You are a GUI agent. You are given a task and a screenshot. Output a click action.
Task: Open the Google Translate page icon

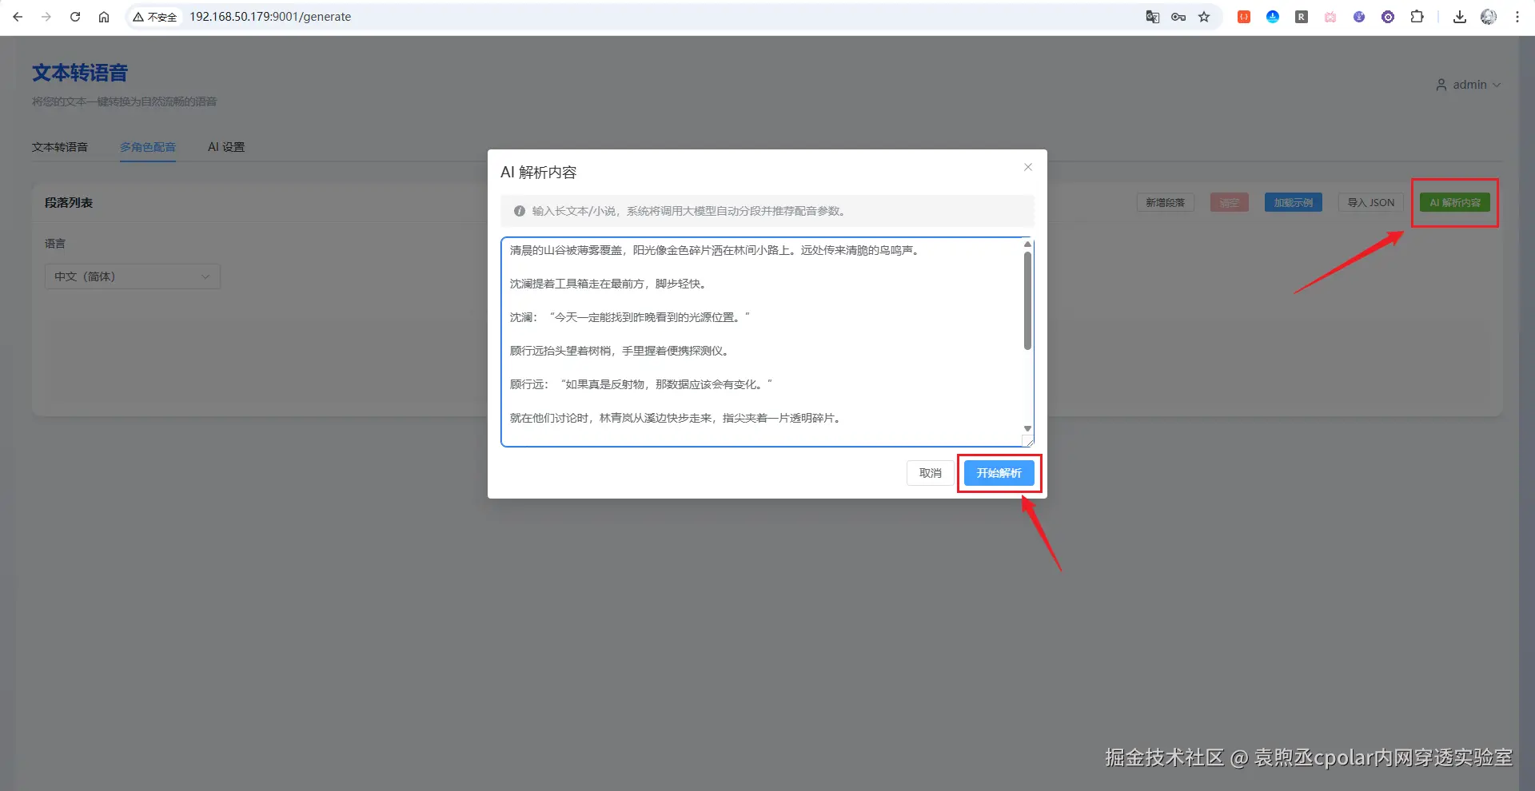tap(1152, 17)
